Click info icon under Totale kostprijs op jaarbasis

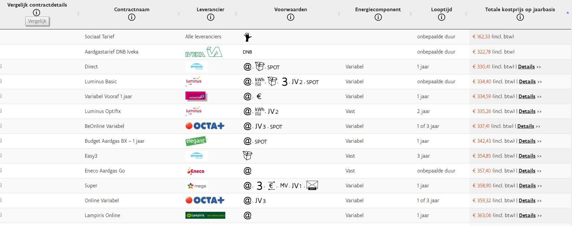520,18
